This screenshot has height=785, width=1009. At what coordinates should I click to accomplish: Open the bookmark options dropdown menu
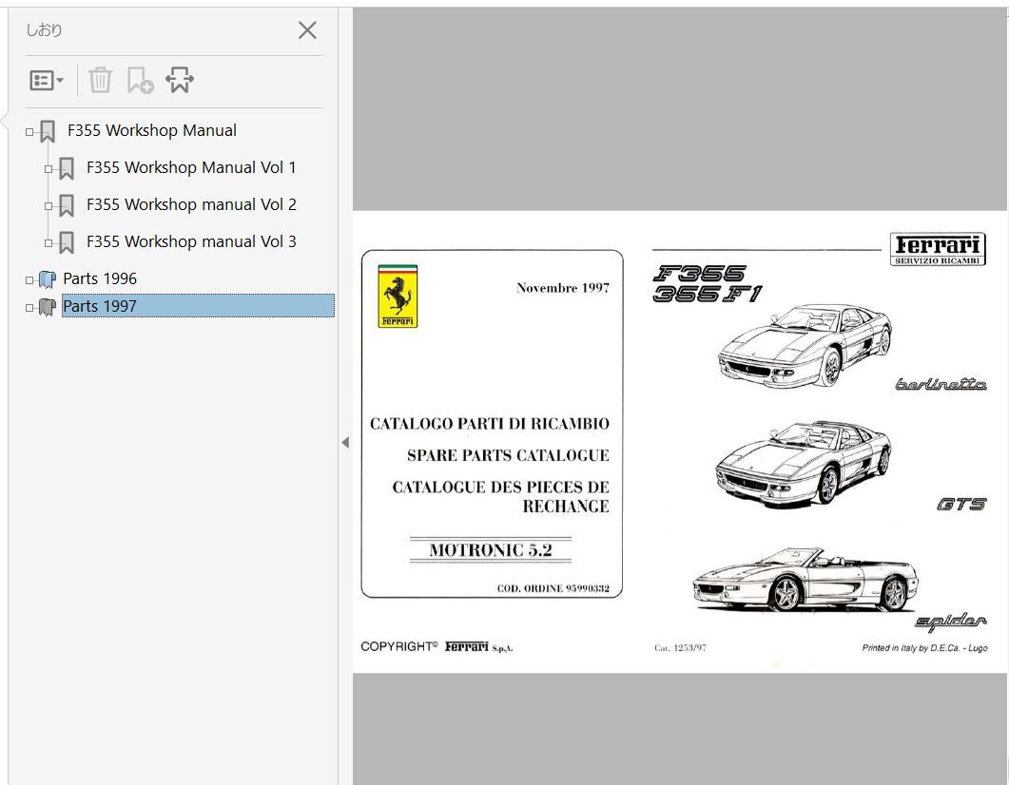[x=47, y=81]
